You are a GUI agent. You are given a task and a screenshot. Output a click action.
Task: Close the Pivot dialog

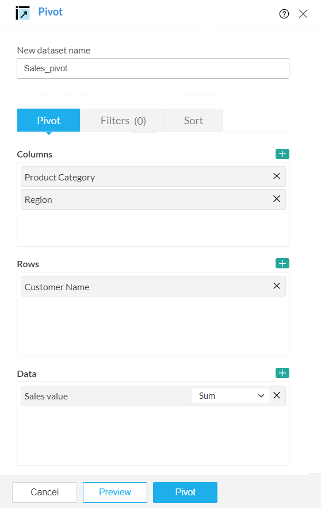tap(303, 14)
